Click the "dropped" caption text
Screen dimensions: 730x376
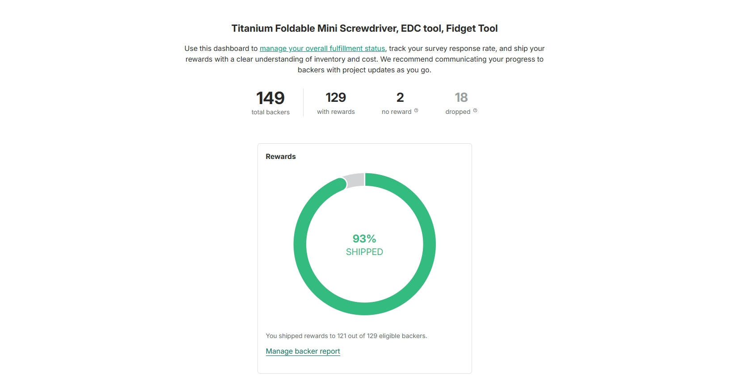click(458, 112)
